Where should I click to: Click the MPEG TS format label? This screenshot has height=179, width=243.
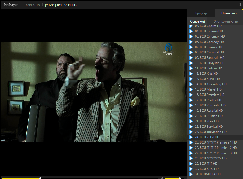(33, 5)
